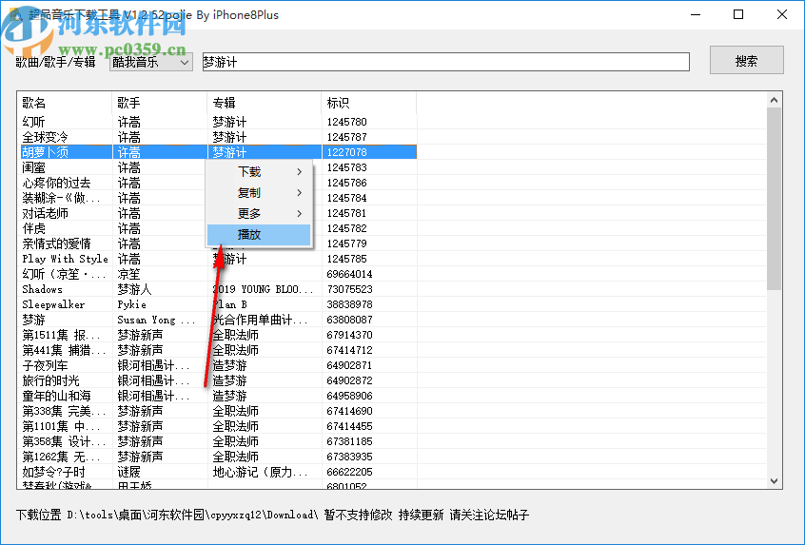Open the 酷我音乐 music source dropdown
The height and width of the screenshot is (545, 805).
(151, 62)
